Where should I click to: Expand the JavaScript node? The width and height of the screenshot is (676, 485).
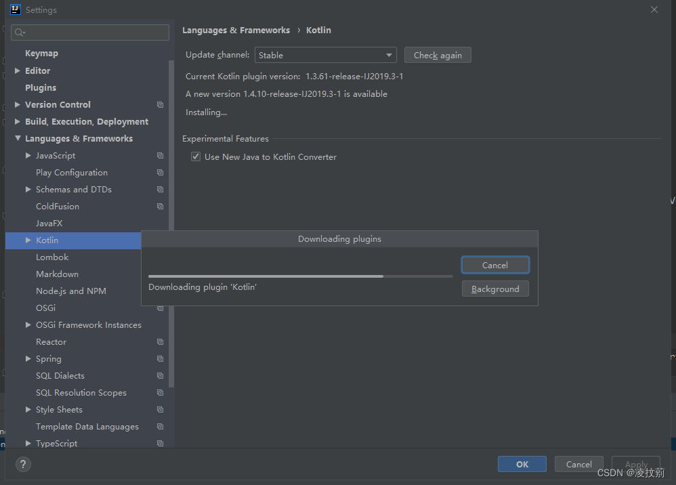point(28,156)
